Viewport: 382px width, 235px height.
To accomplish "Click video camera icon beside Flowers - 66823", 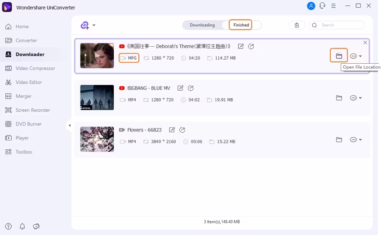I will coord(122,130).
